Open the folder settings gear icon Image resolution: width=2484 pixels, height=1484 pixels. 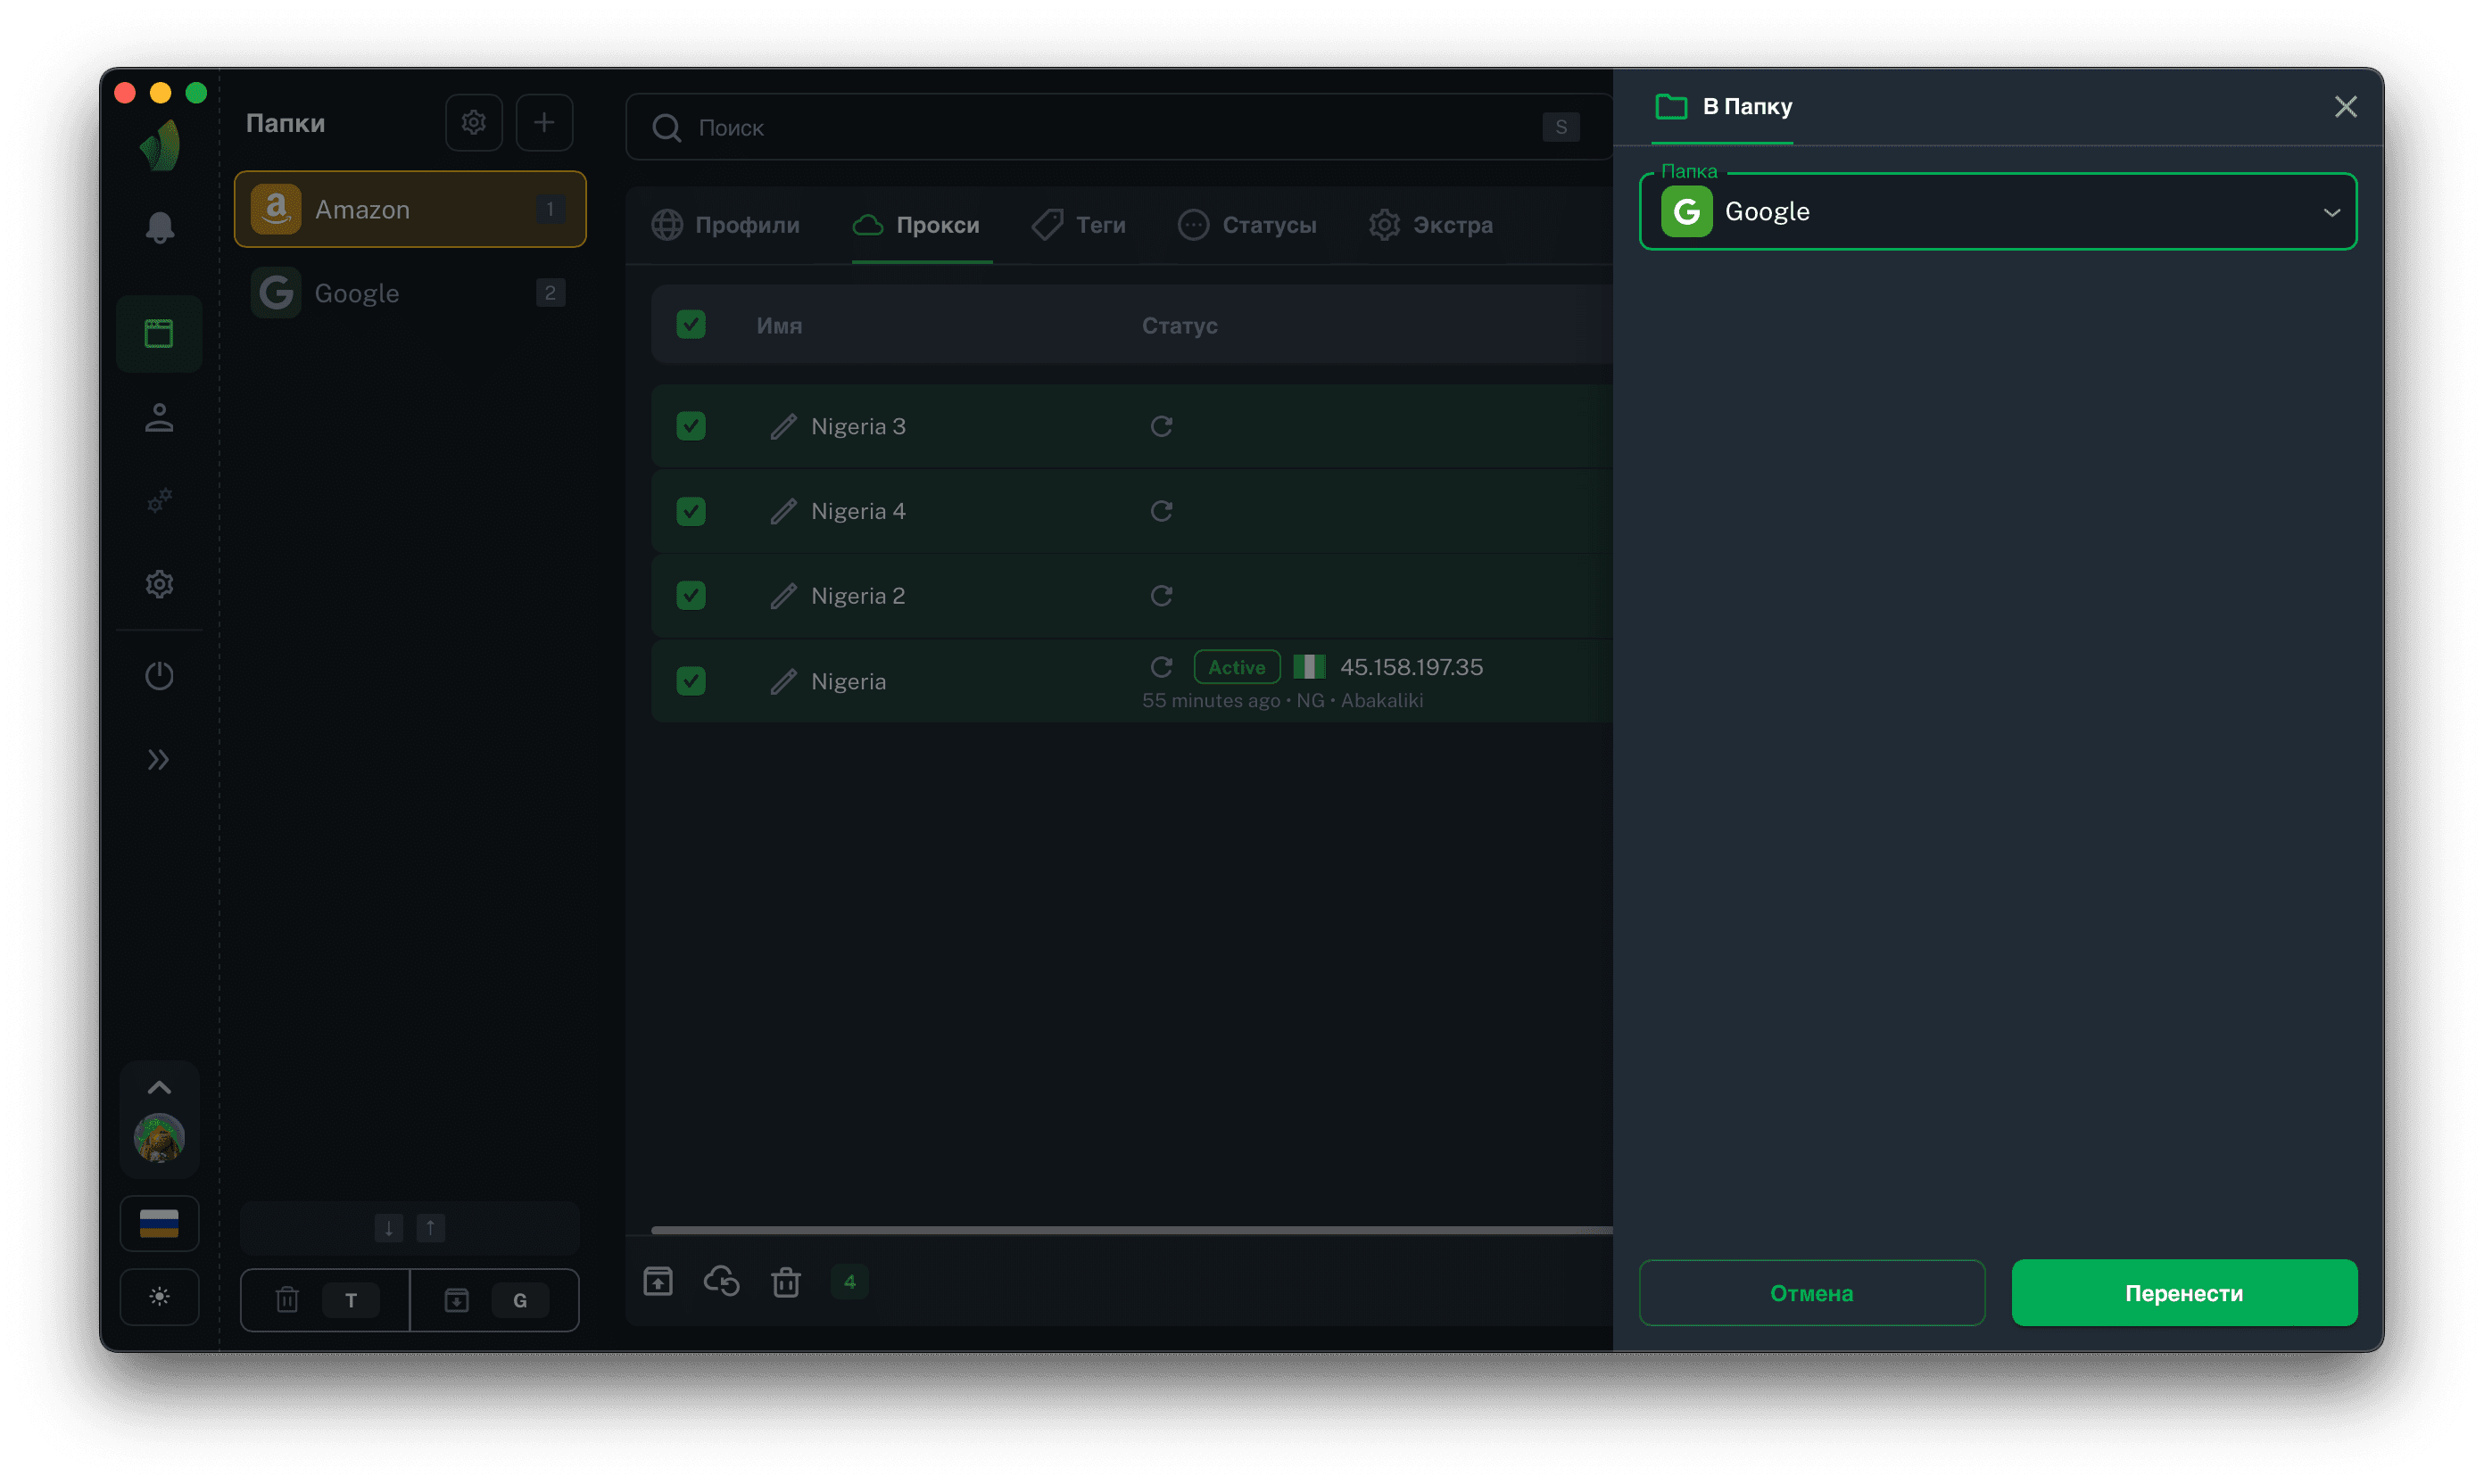click(473, 122)
